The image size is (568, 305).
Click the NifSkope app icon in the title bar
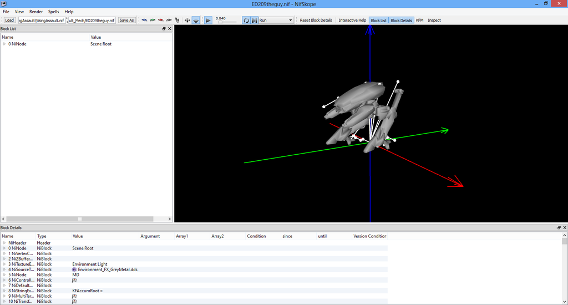click(x=4, y=4)
